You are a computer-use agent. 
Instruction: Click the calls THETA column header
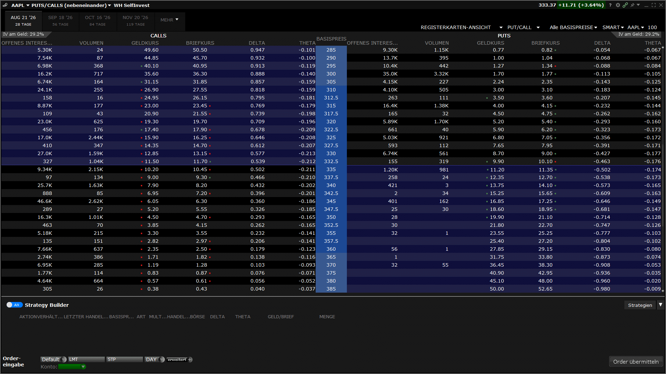click(307, 43)
